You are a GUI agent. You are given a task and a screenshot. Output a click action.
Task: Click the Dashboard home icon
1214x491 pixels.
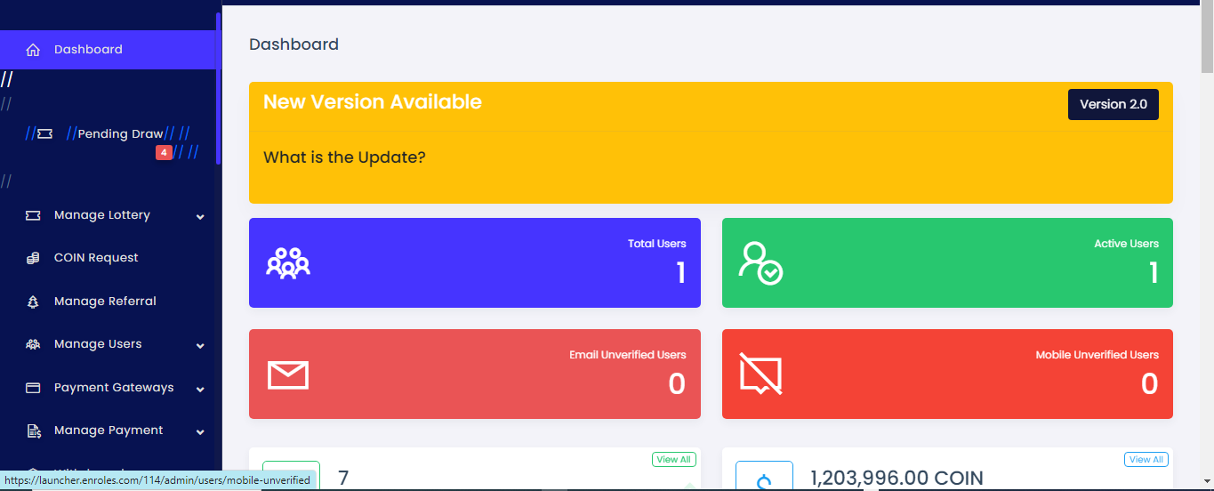tap(33, 50)
